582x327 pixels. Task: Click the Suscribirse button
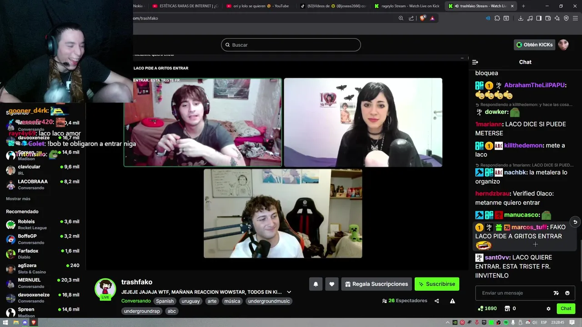click(x=437, y=284)
